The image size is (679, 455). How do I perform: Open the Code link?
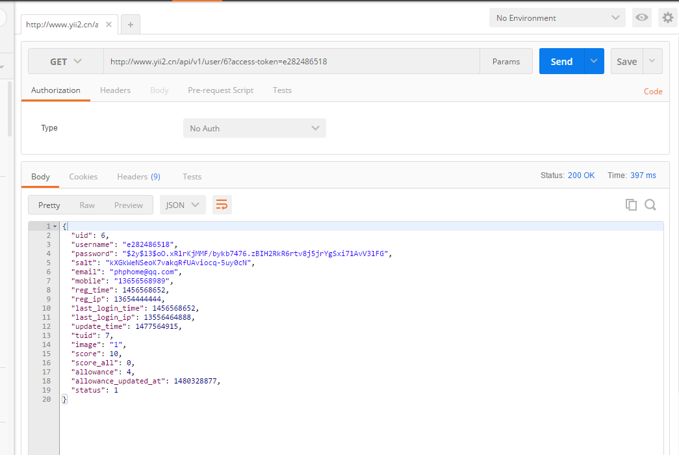[653, 92]
